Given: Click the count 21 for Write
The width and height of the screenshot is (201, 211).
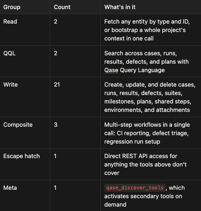Looking at the screenshot, I should click(57, 85).
